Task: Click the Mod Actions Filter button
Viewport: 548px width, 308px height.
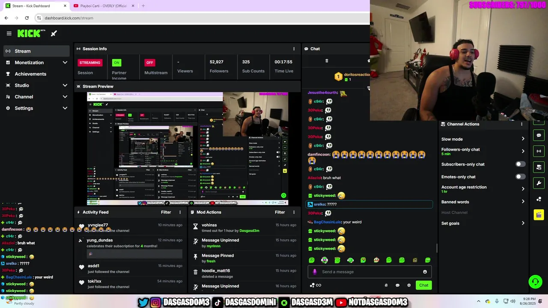Action: [x=280, y=212]
